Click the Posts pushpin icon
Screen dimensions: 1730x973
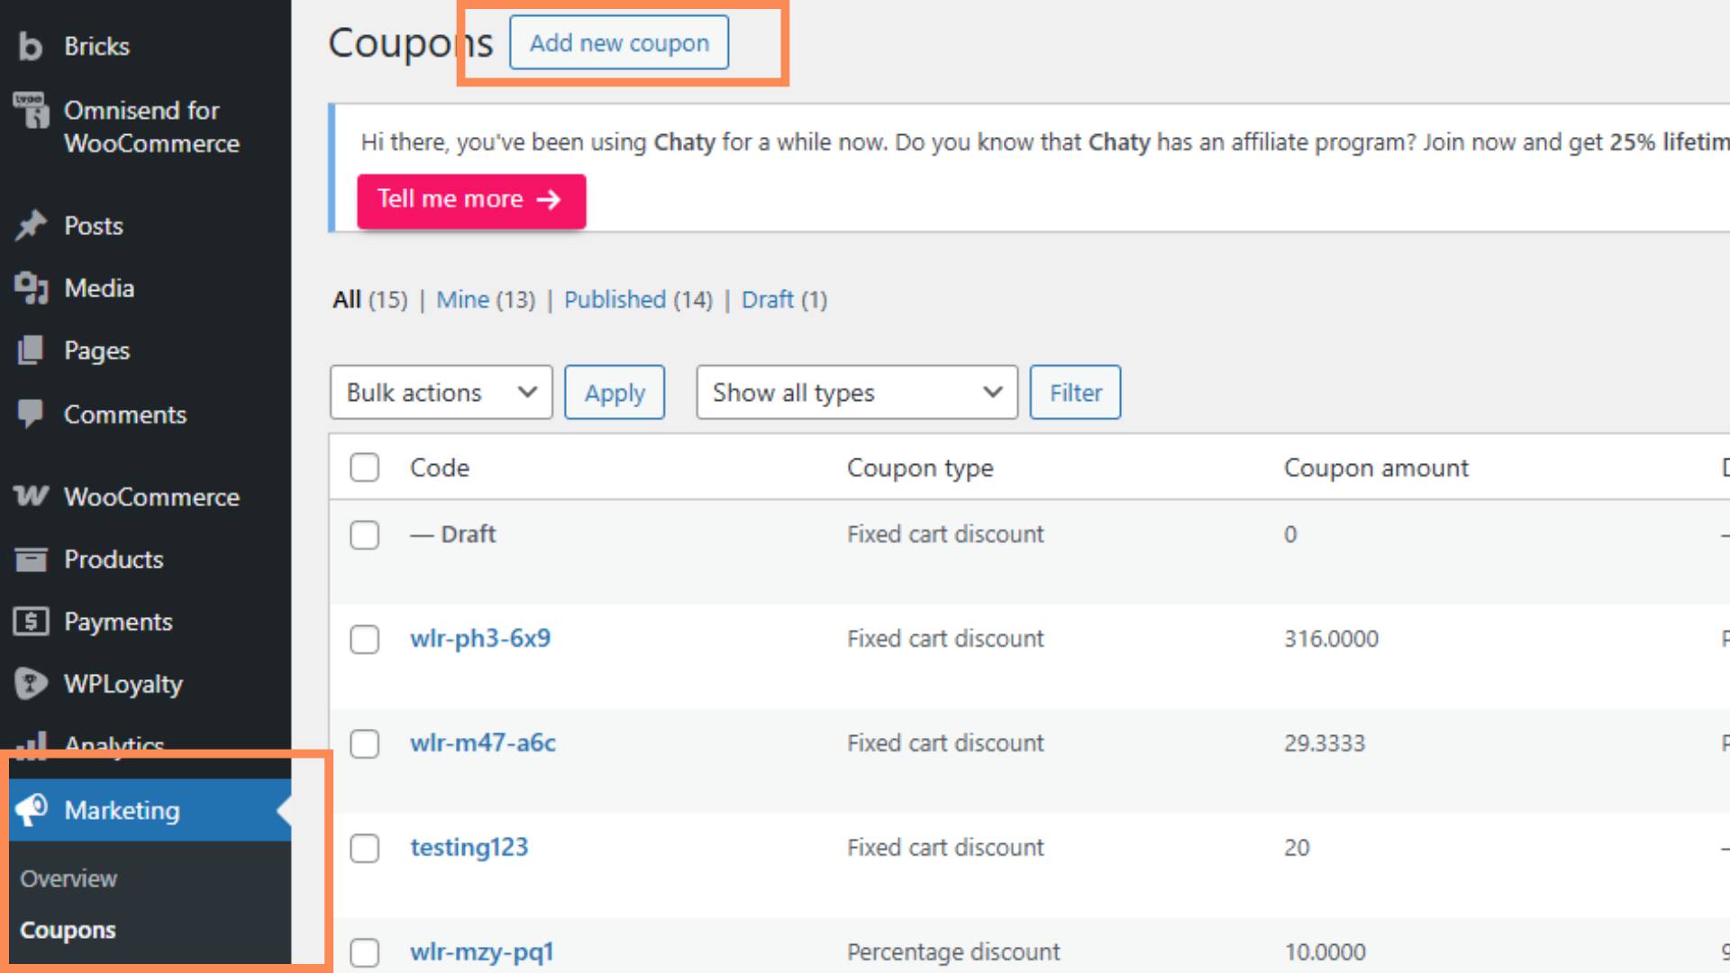pyautogui.click(x=31, y=225)
